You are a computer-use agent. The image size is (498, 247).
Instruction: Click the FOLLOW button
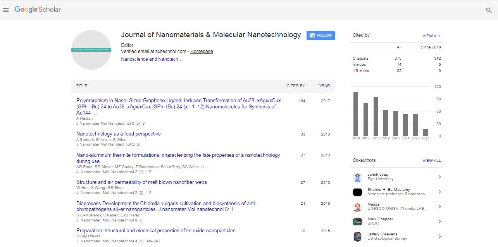(321, 36)
